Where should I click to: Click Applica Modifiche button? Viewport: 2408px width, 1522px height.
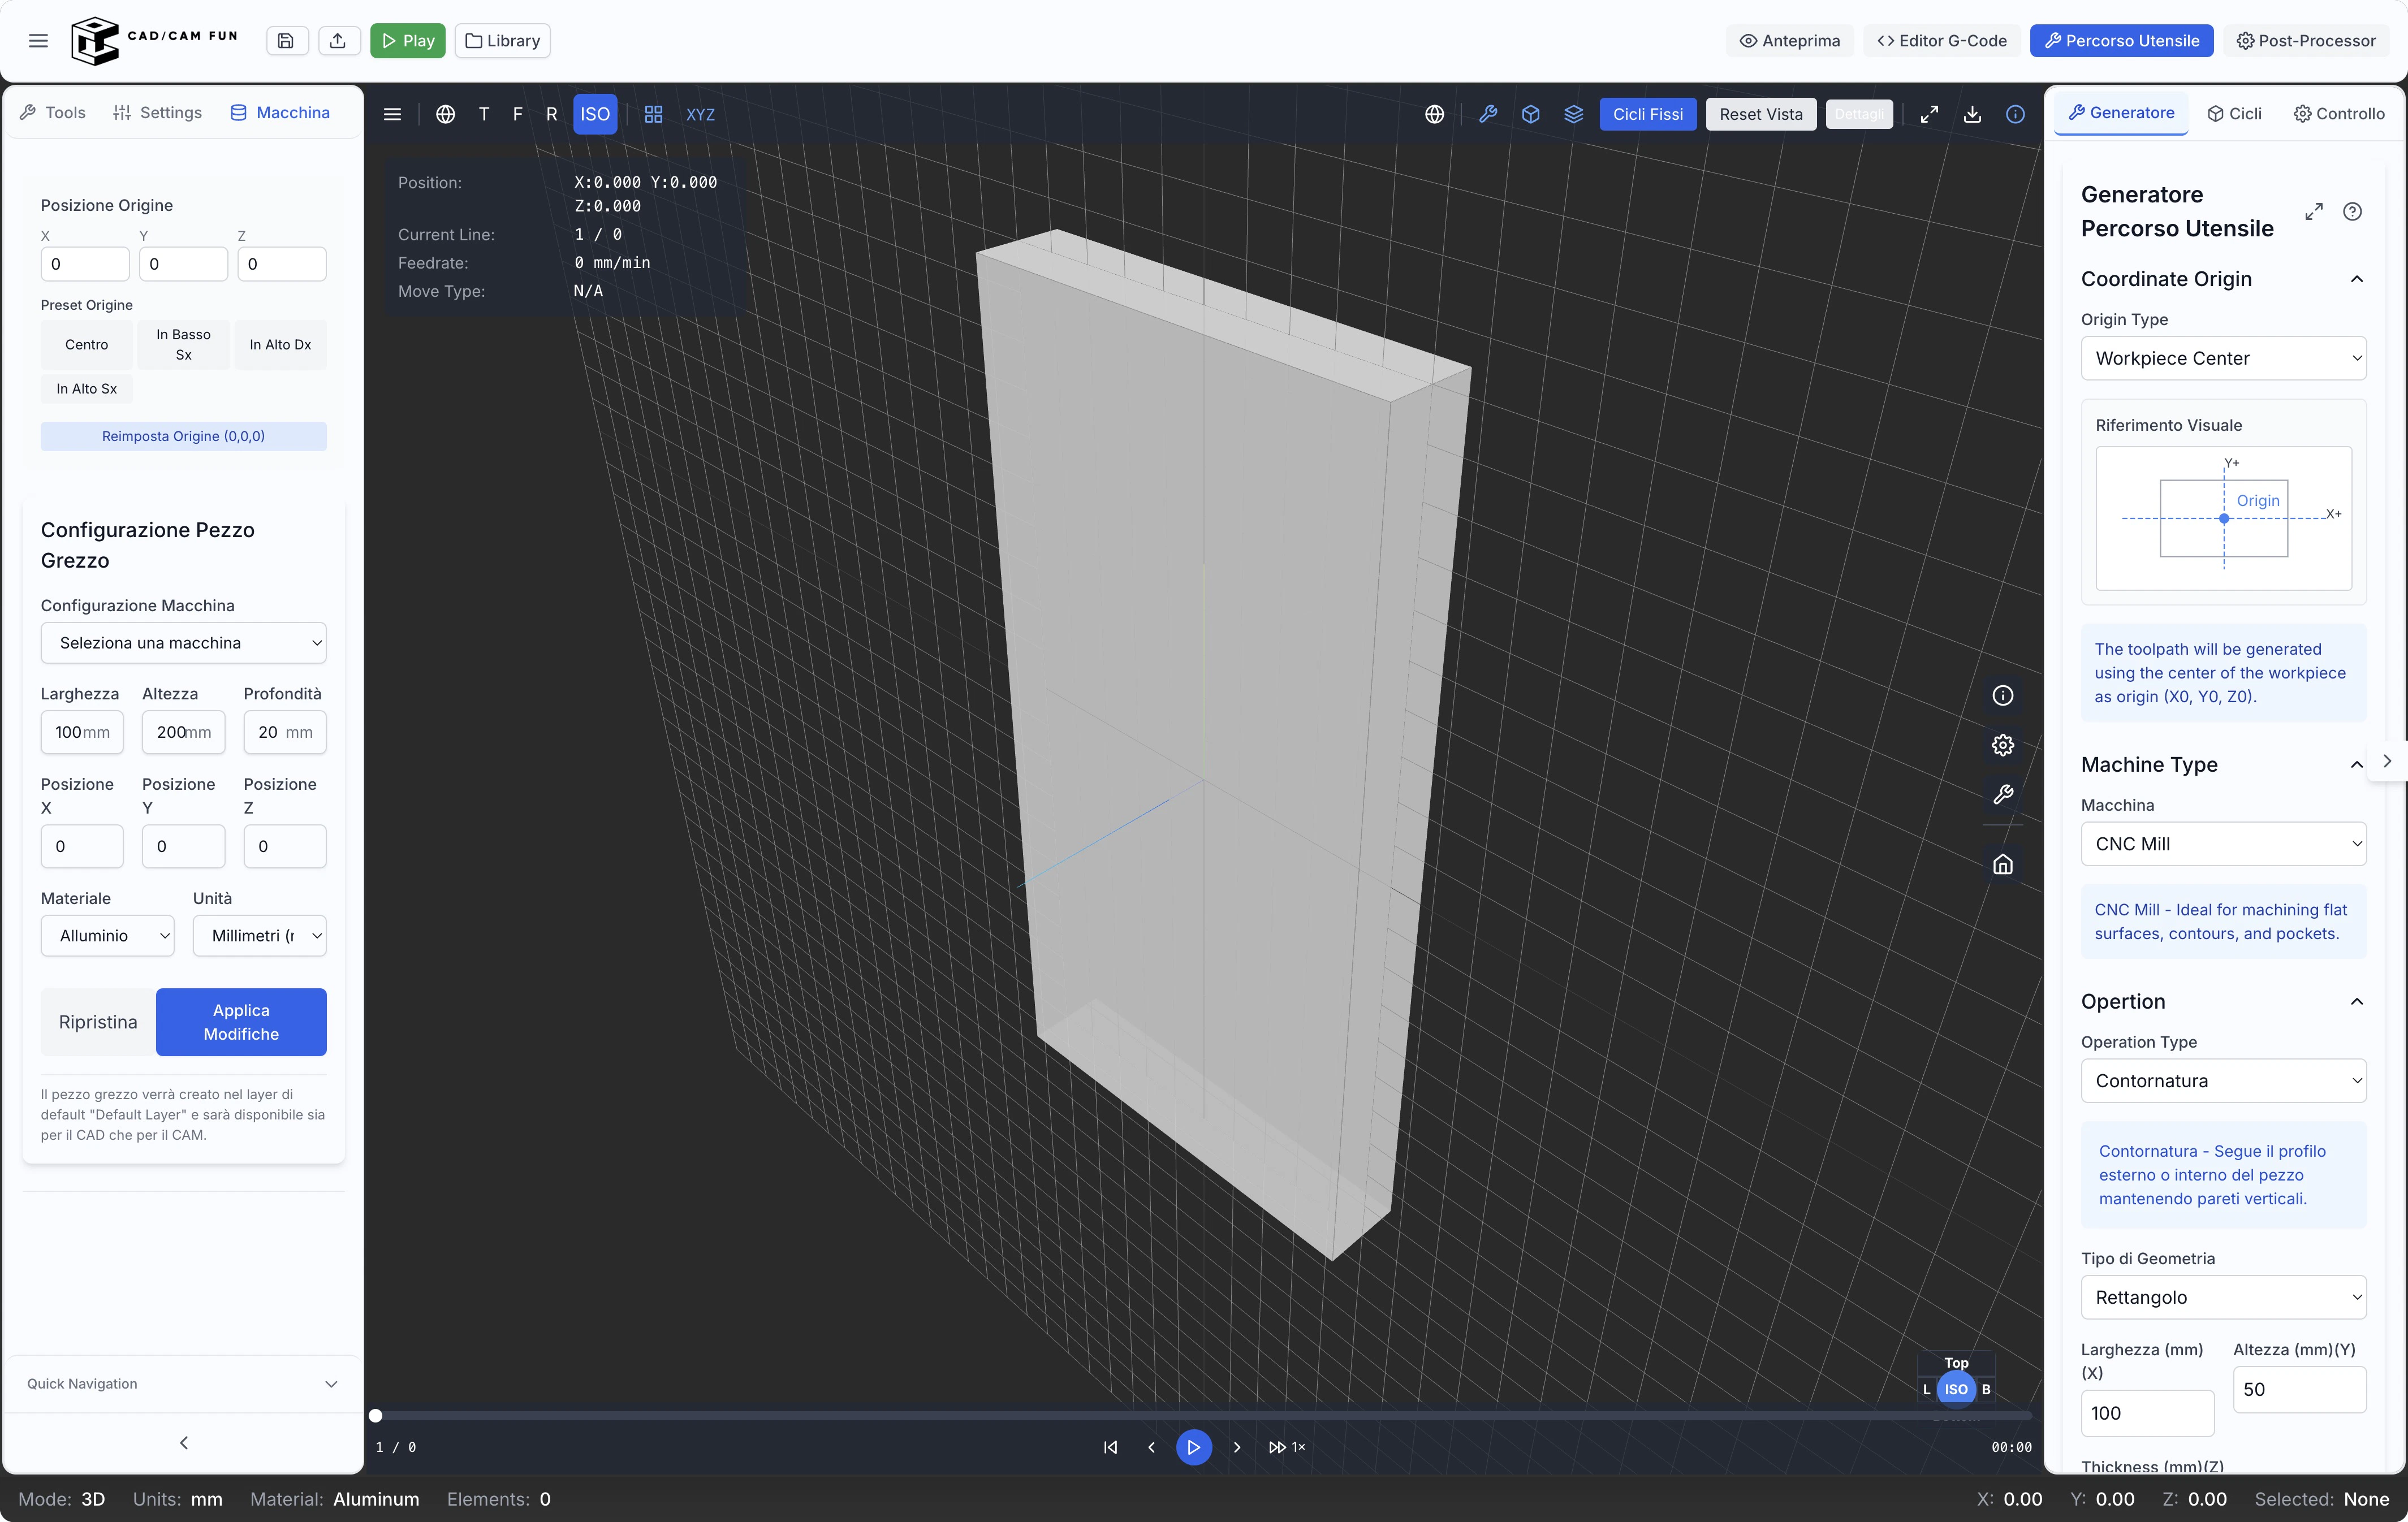[241, 1022]
